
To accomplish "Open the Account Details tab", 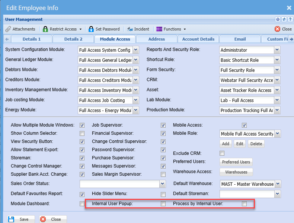I will 198,39.
